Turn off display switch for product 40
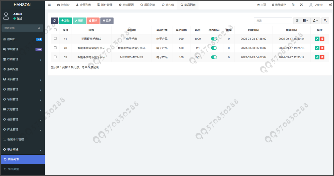The height and width of the screenshot is (176, 334). [214, 48]
